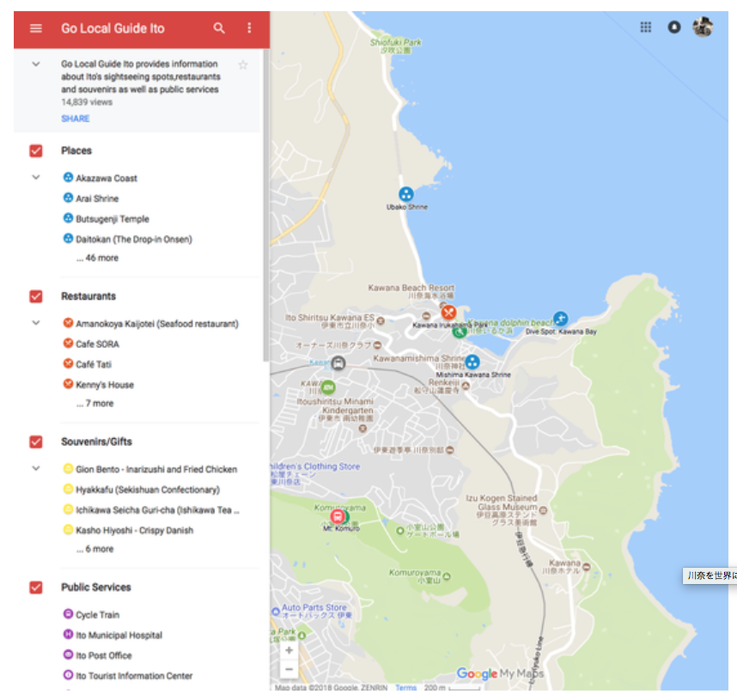Zoom out with the minus button
The width and height of the screenshot is (737, 700).
[289, 669]
